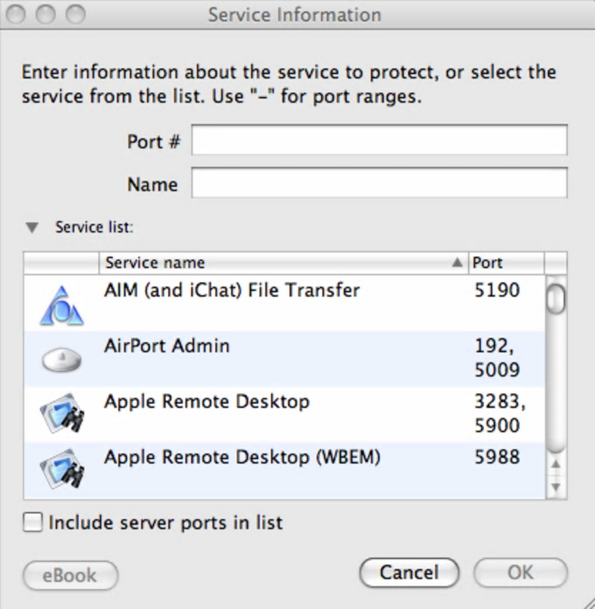
Task: Focus the Name text field
Action: pyautogui.click(x=379, y=184)
